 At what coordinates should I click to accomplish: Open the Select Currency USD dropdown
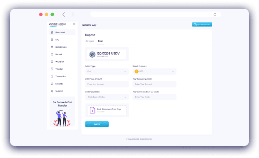coord(154,71)
